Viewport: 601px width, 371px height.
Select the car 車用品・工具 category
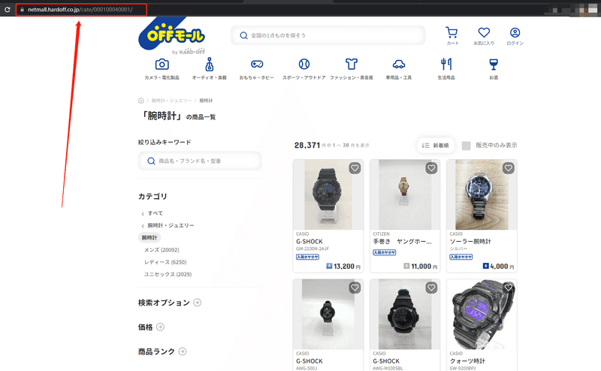pos(399,69)
